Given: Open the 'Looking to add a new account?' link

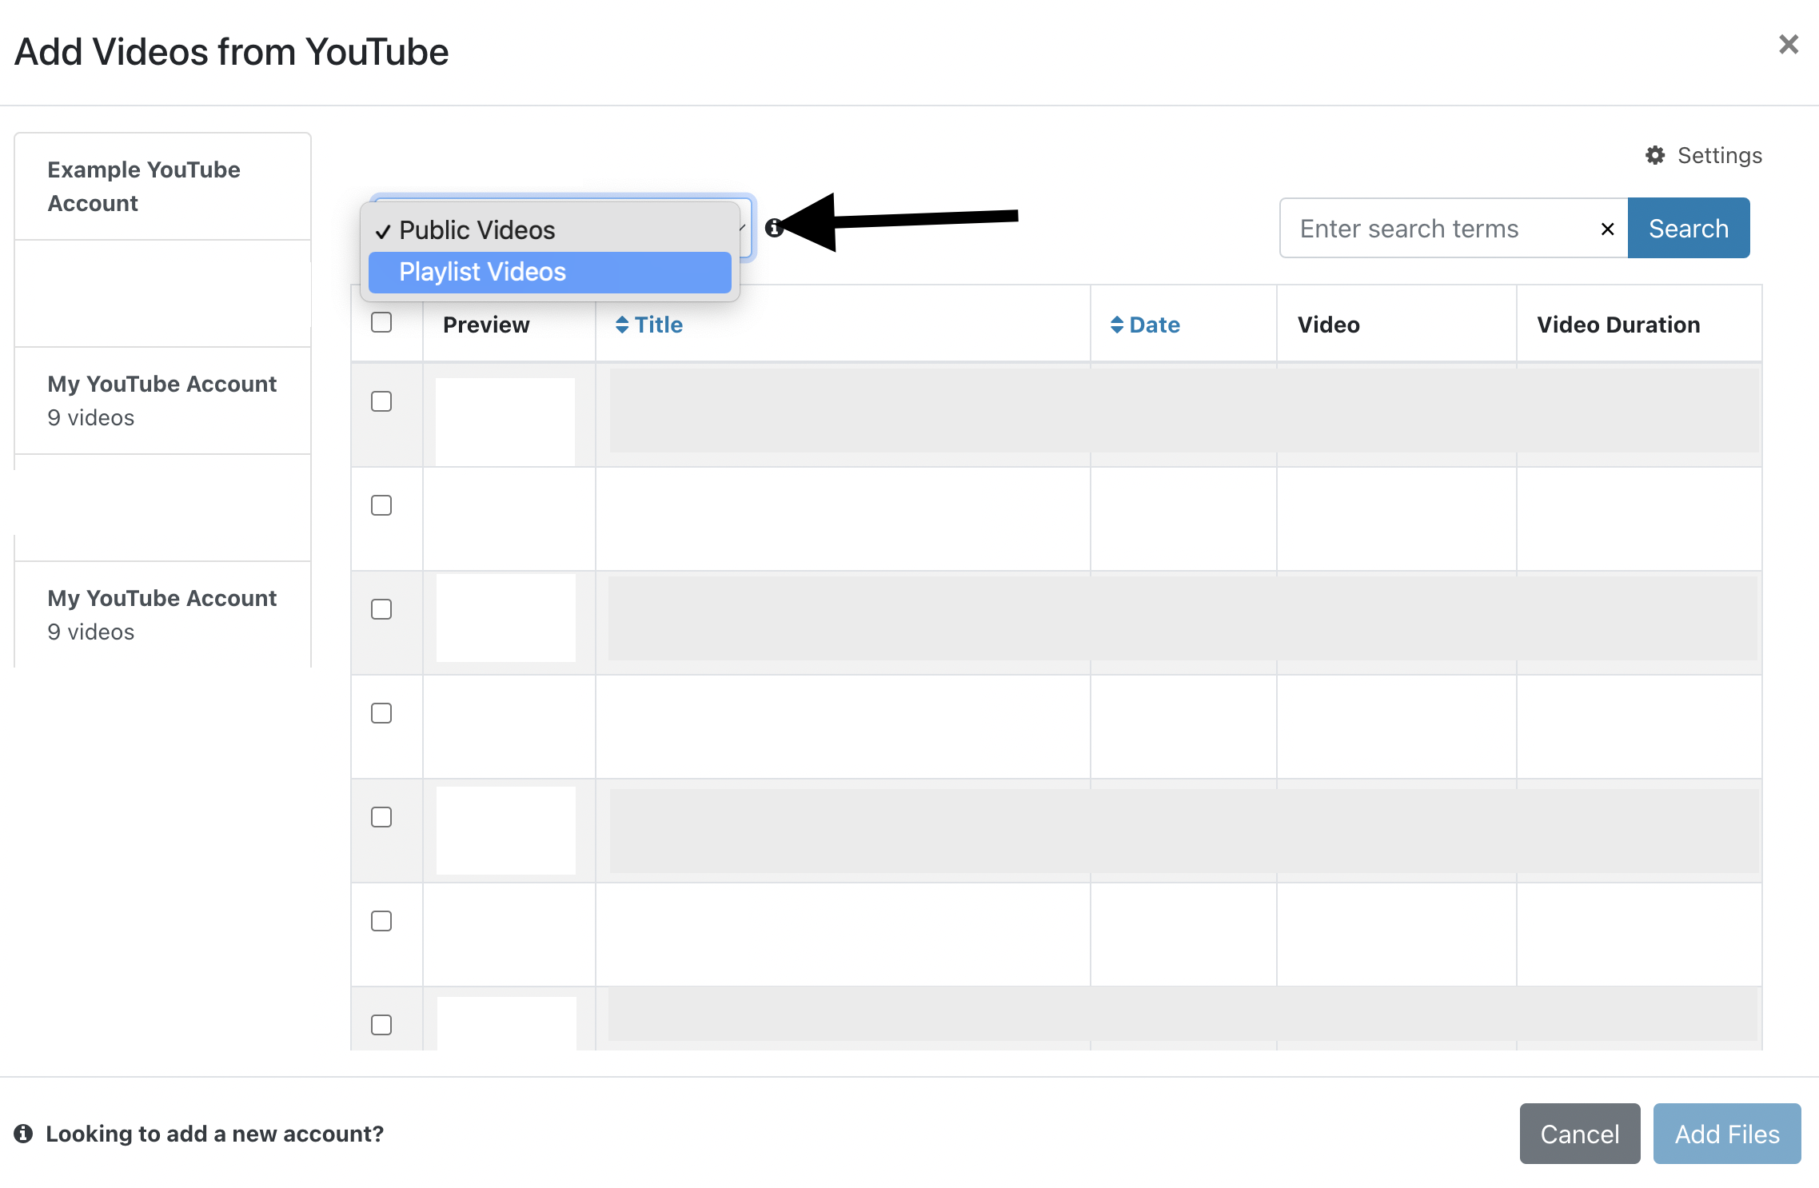Looking at the screenshot, I should tap(214, 1134).
